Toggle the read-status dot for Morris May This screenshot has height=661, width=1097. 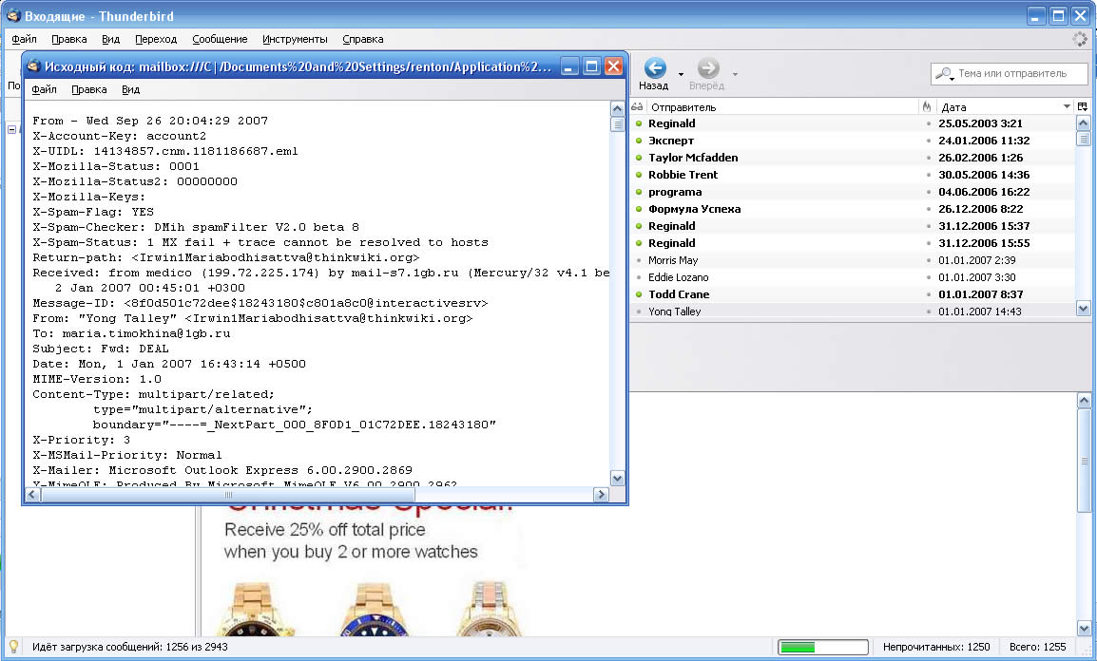pos(639,260)
